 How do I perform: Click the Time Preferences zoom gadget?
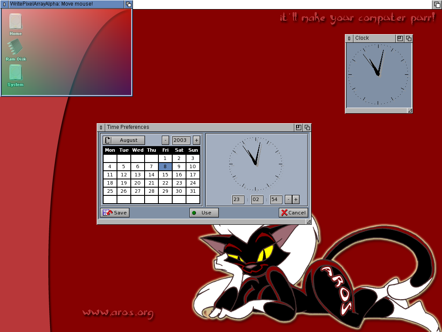(299, 128)
